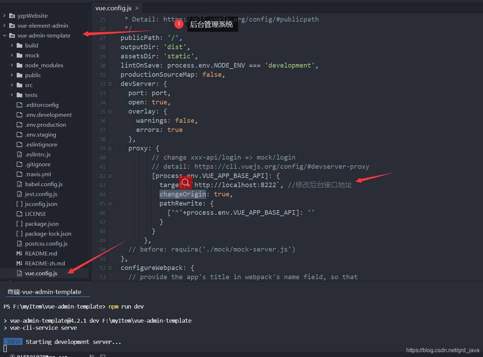Image resolution: width=483 pixels, height=357 pixels.
Task: Expand the src folder chevron
Action: [x=12, y=85]
